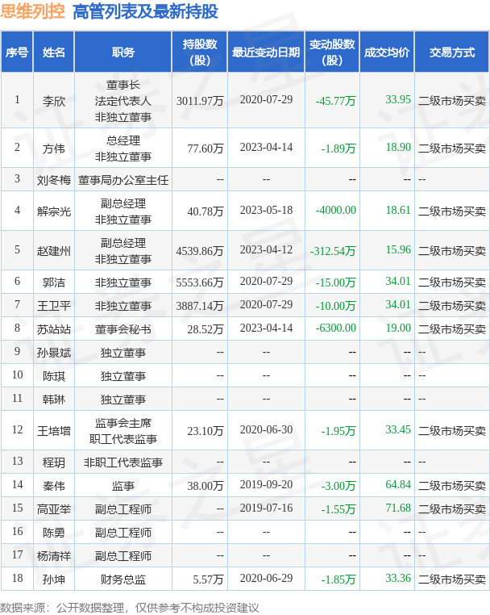This screenshot has height=615, width=490.
Task: Select the name 方伟
Action: pyautogui.click(x=54, y=149)
